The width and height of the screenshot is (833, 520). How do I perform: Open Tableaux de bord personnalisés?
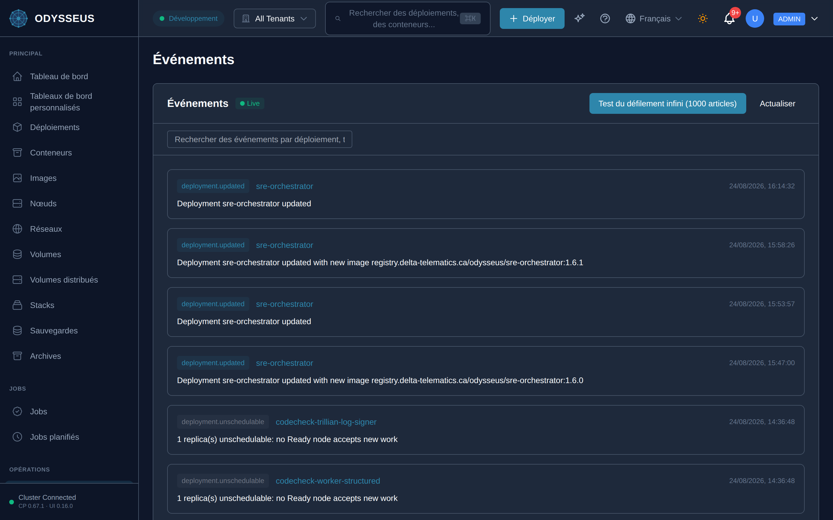coord(69,102)
